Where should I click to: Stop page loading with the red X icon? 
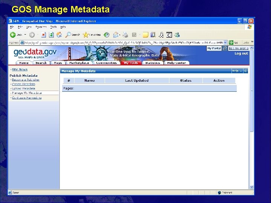[44, 35]
